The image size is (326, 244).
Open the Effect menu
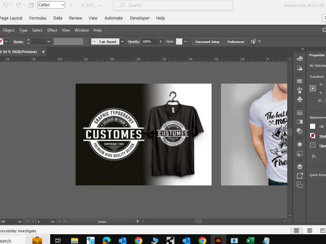tap(52, 30)
